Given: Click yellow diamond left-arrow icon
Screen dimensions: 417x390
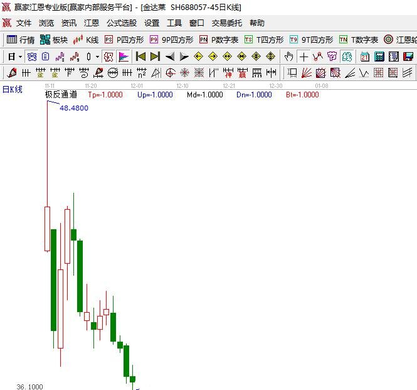Looking at the screenshot, I should click(x=198, y=57).
